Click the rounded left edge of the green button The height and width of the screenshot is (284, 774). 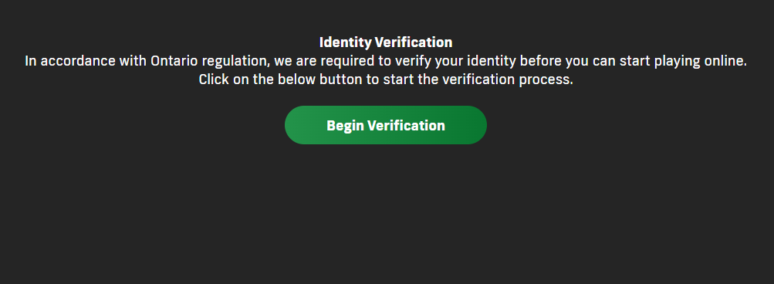[x=296, y=125]
